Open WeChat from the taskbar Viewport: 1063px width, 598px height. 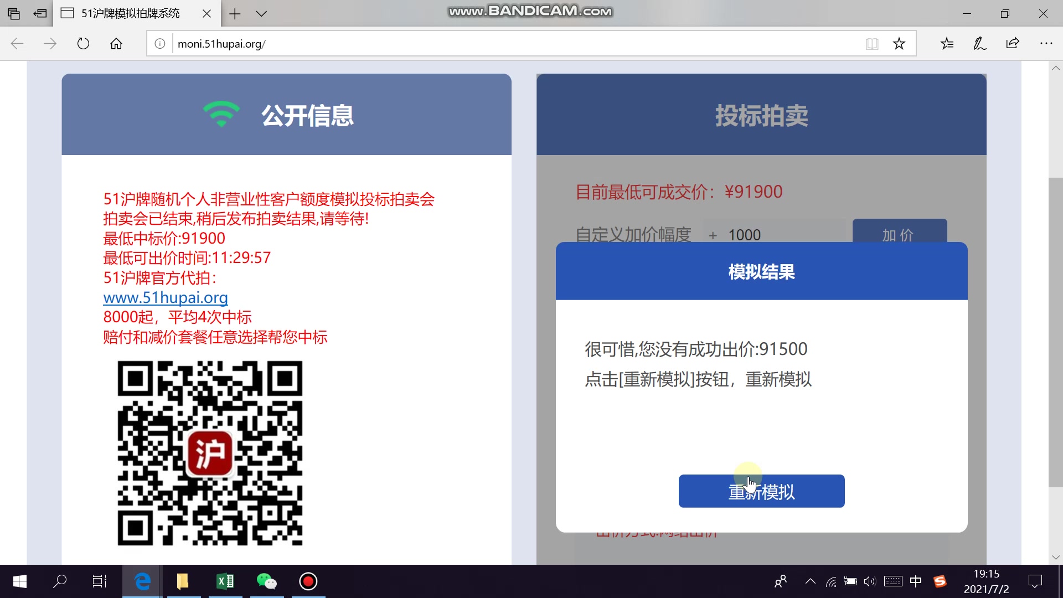(267, 581)
